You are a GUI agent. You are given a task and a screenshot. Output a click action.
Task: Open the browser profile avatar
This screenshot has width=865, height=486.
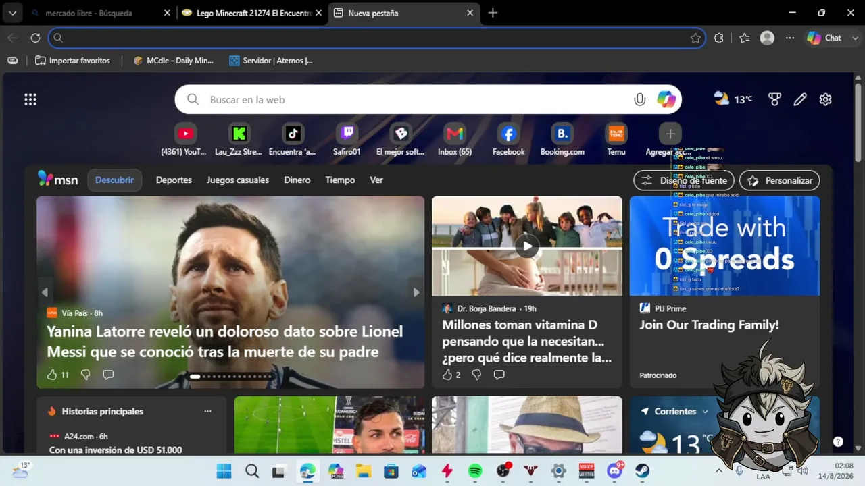[767, 38]
